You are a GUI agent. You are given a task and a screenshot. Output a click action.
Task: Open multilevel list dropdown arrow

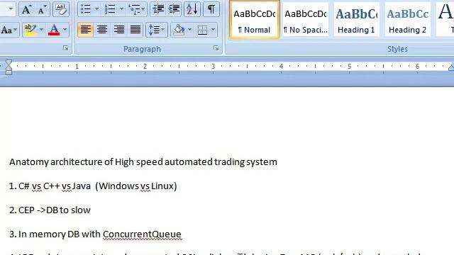point(143,9)
